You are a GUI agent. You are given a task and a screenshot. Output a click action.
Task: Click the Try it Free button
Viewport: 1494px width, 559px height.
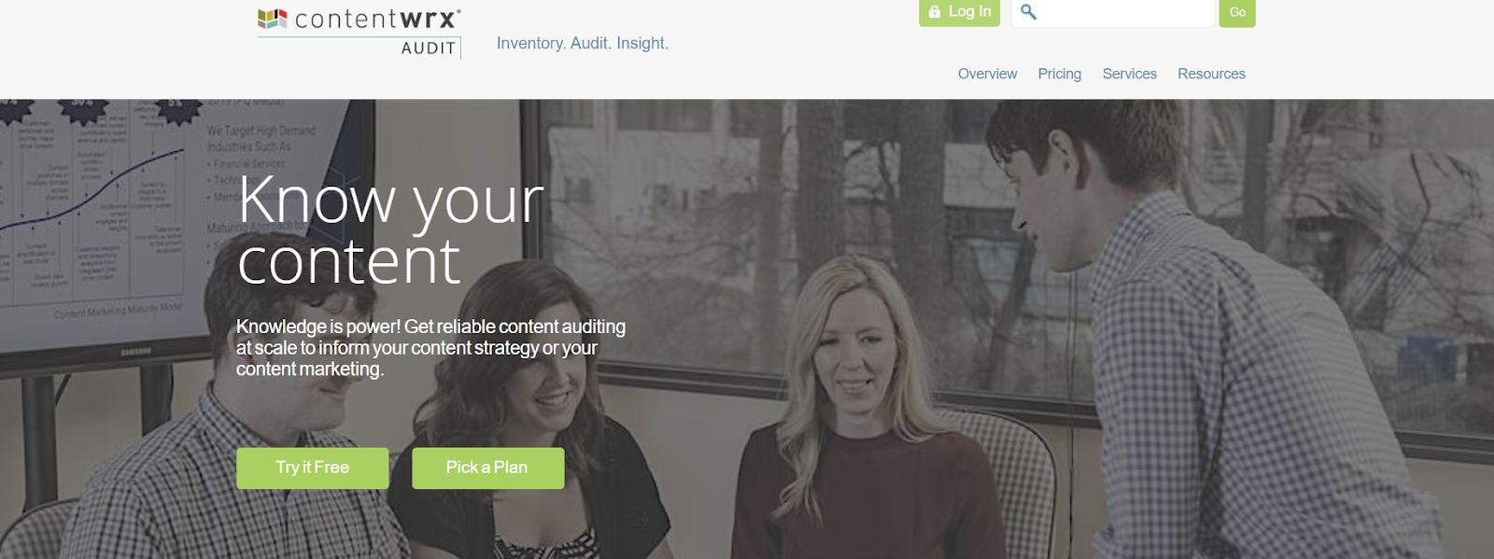tap(312, 468)
